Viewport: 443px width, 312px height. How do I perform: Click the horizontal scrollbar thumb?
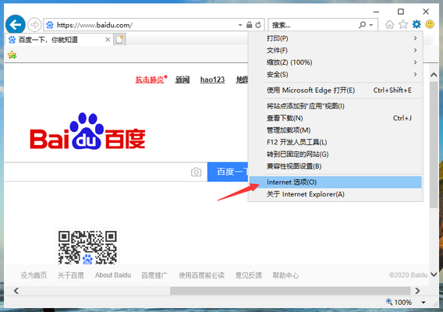290,290
